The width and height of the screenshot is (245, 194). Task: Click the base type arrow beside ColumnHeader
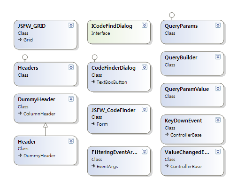(20, 113)
